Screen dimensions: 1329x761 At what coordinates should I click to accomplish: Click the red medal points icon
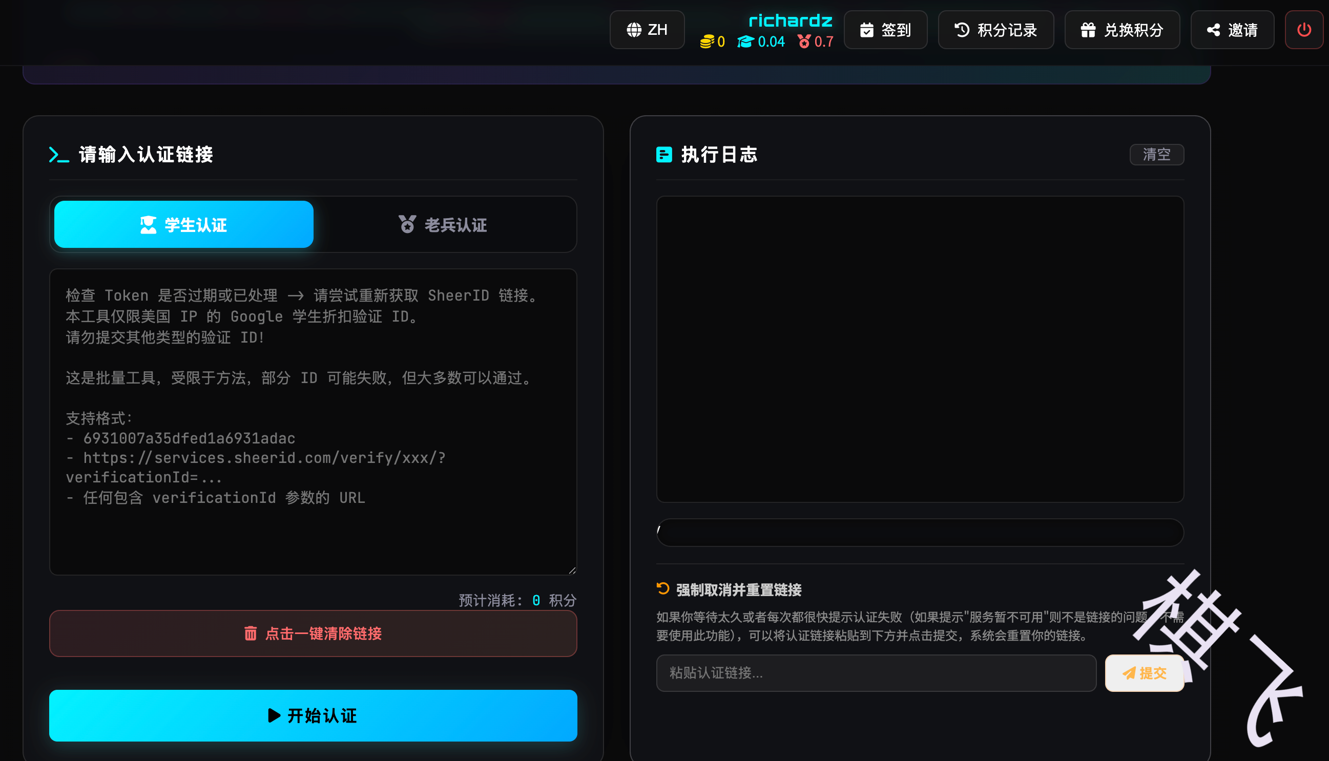coord(804,42)
